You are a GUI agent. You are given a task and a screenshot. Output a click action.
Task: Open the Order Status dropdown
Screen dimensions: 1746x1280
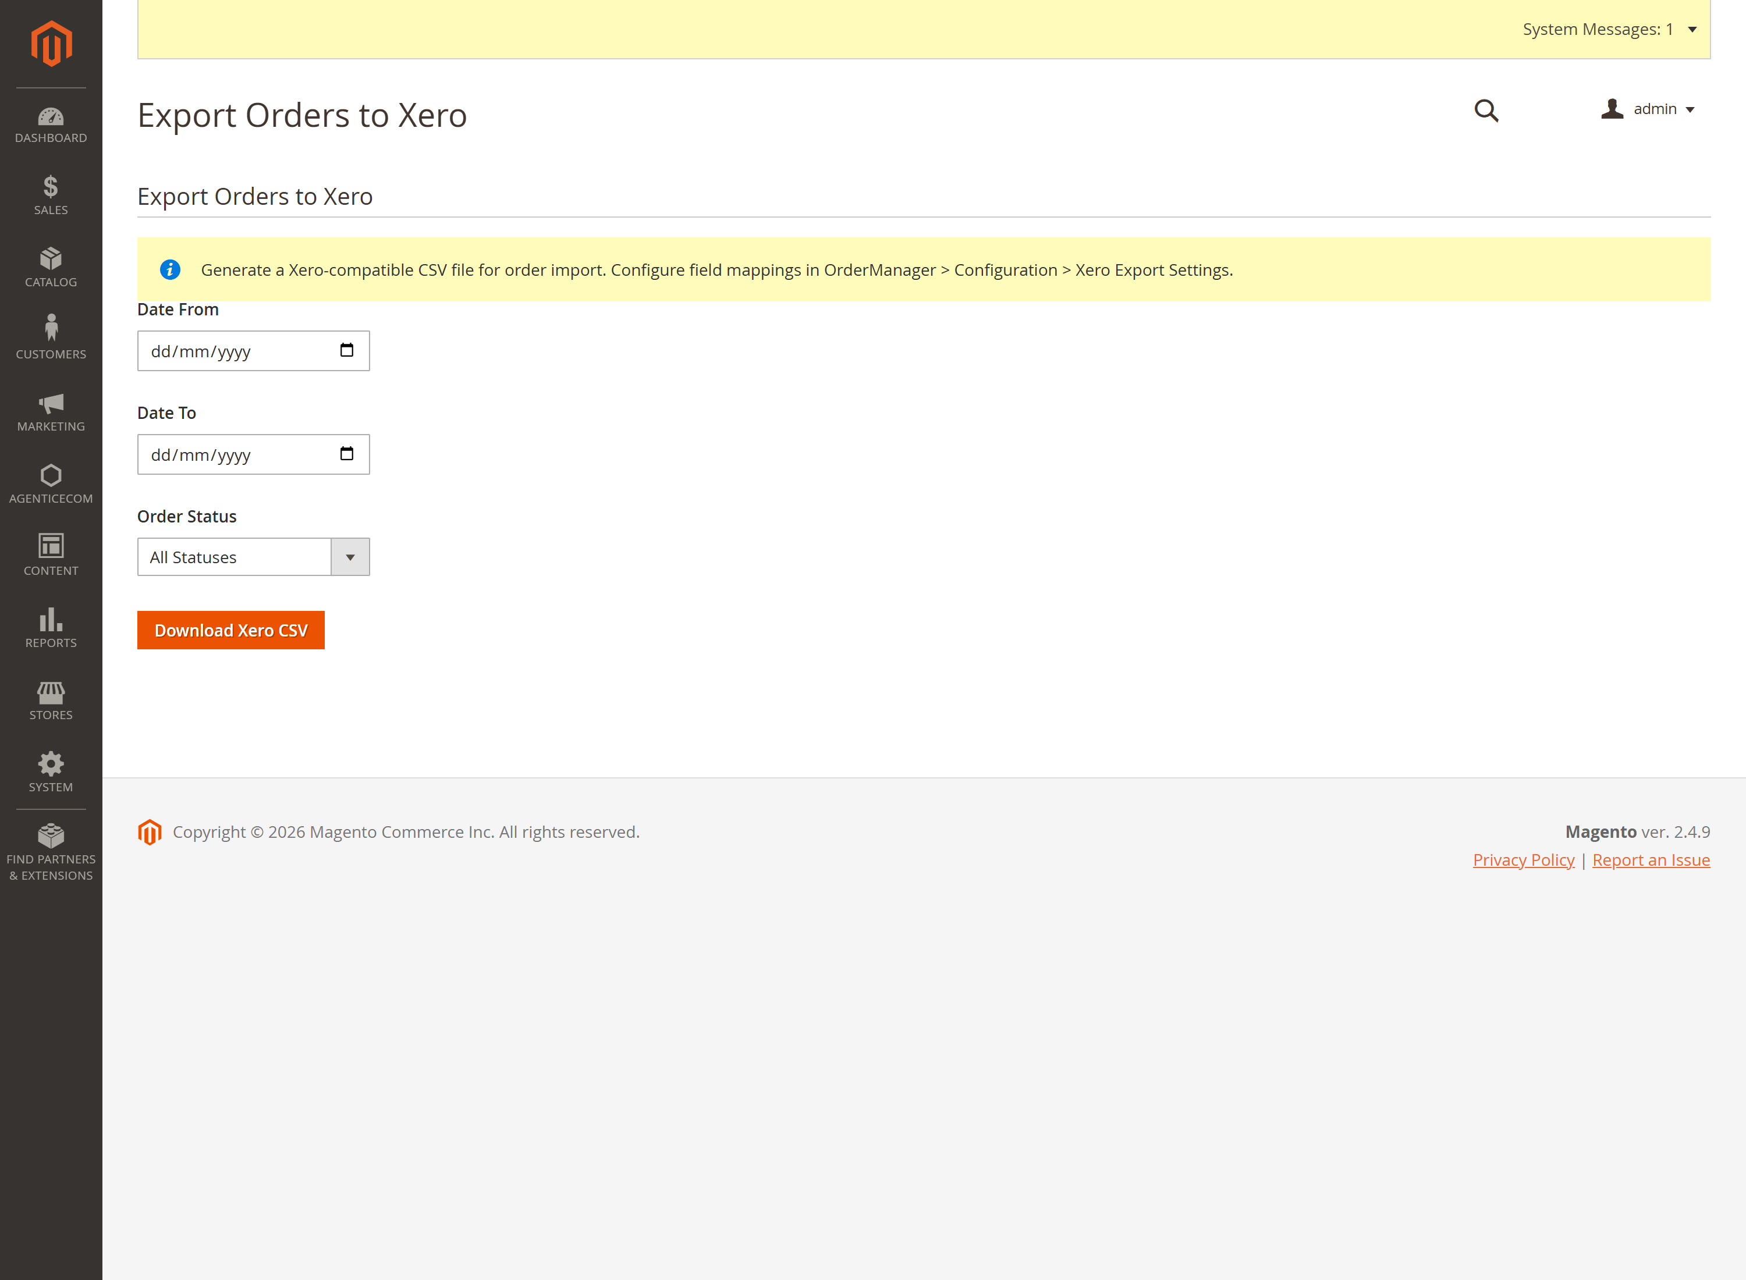[x=253, y=557]
